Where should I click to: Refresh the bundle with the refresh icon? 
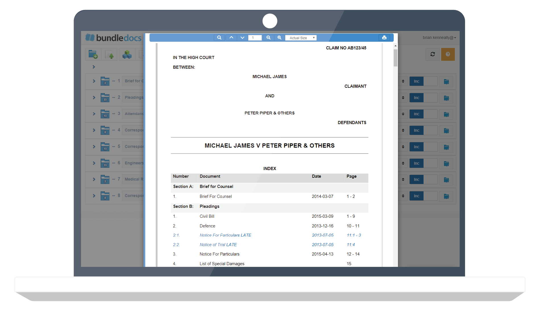pyautogui.click(x=433, y=54)
